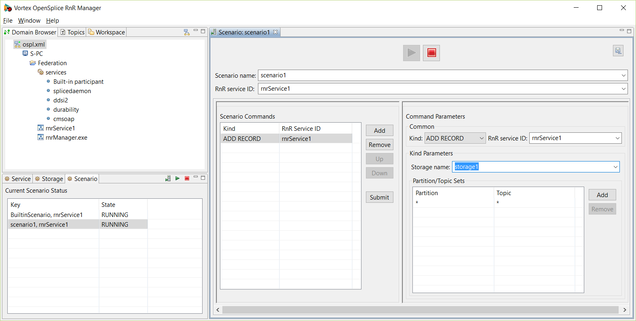This screenshot has width=636, height=321.
Task: Open the Scenario name dropdown
Action: tap(623, 75)
